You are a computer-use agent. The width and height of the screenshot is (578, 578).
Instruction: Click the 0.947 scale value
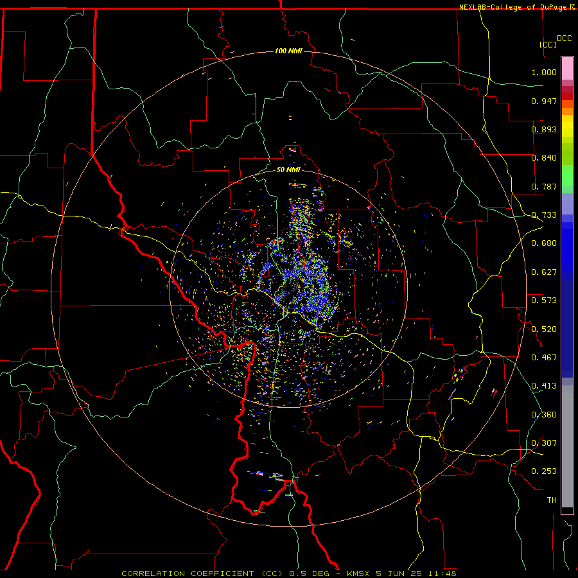pos(544,101)
